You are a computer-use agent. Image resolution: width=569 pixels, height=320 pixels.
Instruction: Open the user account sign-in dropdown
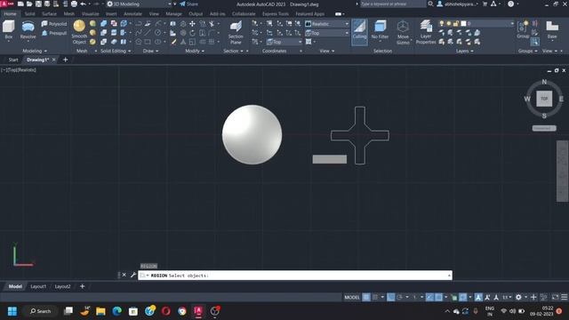pos(458,4)
